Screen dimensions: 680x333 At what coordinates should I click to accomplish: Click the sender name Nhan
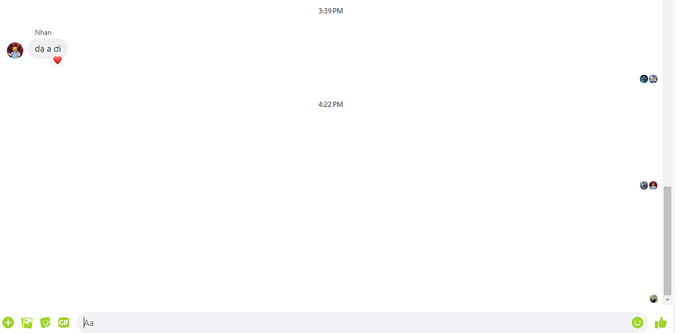(x=44, y=33)
